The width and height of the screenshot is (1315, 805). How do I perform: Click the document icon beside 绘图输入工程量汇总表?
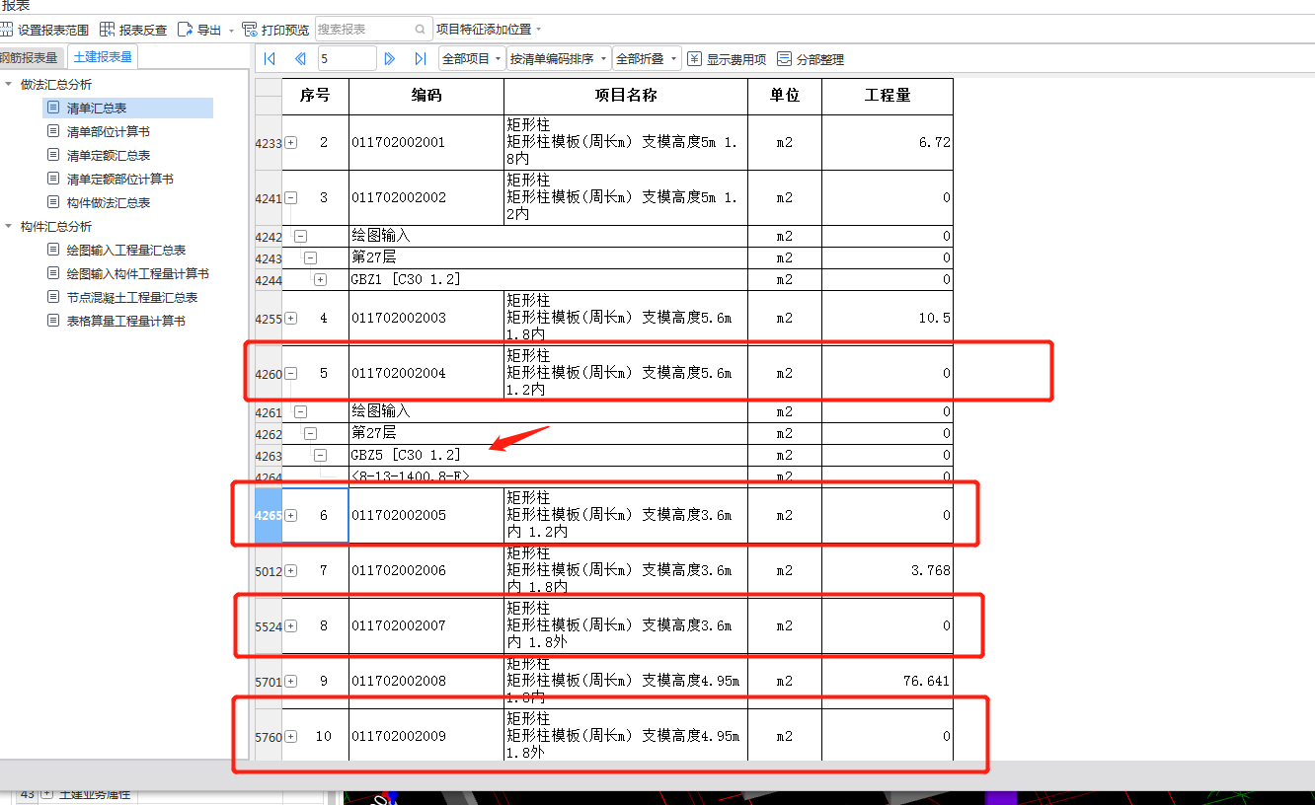pos(53,250)
